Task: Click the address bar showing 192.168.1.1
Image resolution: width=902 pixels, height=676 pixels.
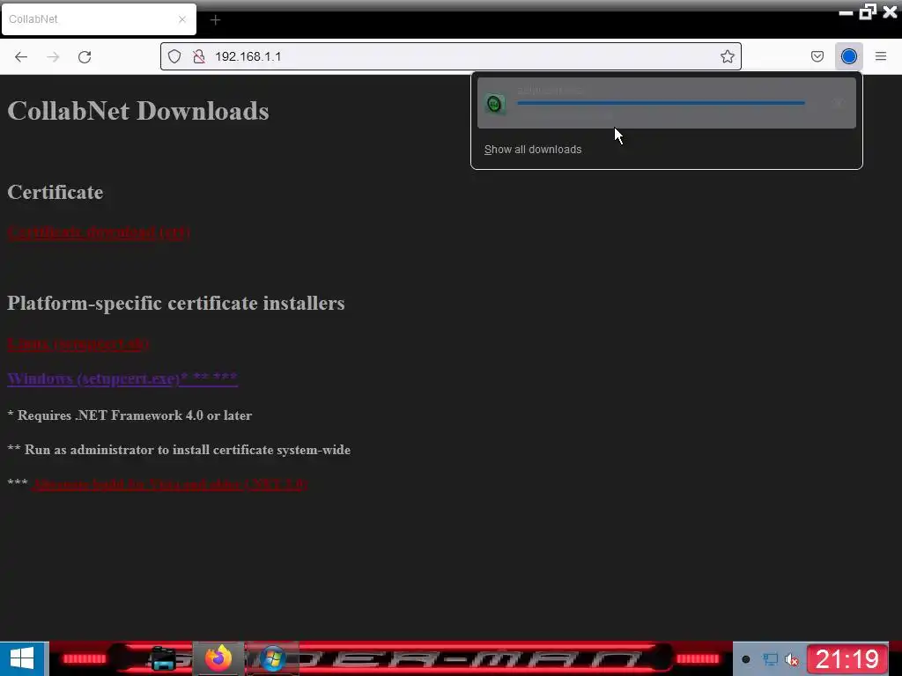Action: coord(450,56)
